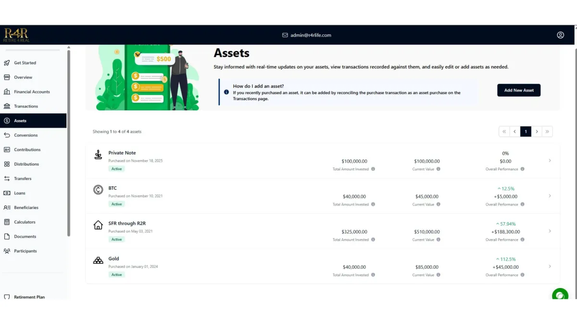Click info icon next to SFR Total Amount Invested
Viewport: 577px width, 324px height.
373,240
